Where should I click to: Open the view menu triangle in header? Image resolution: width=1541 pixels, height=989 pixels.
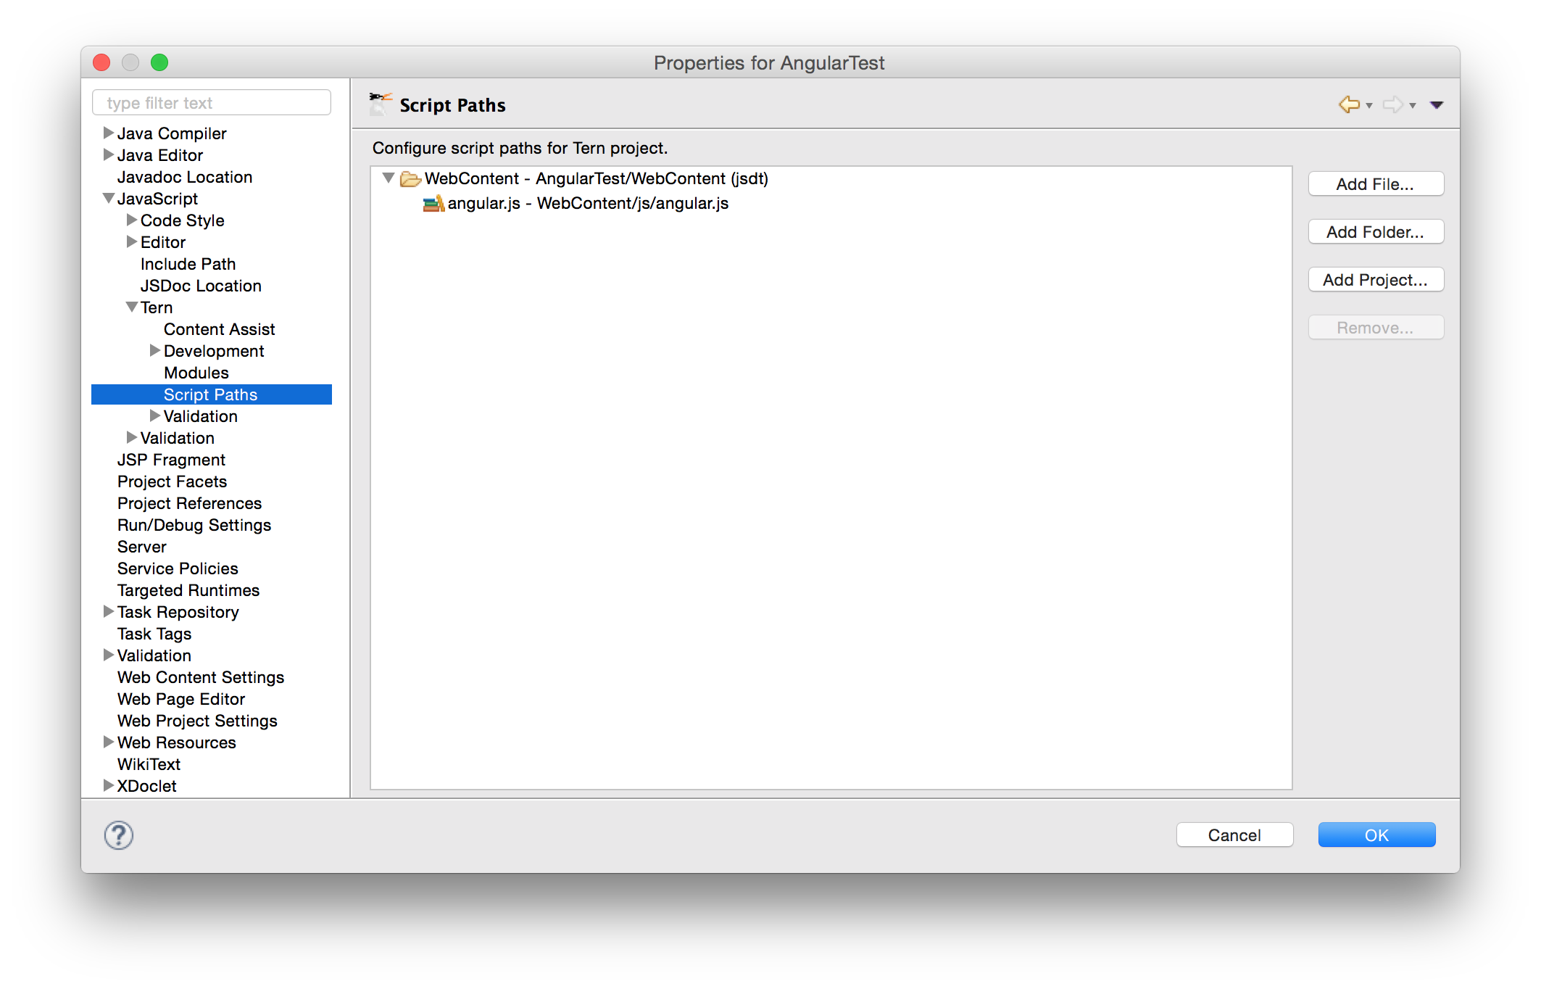coord(1437,105)
